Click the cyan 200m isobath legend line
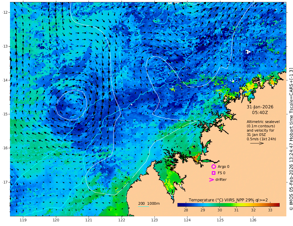Screen dimensions: 293x226 pos(143,206)
